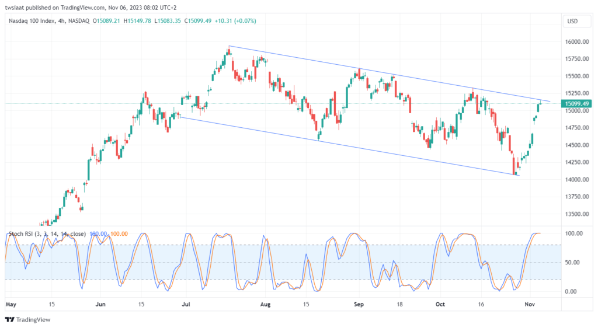Click the May label on the time axis
Viewport: 598px width, 328px height.
[11, 305]
